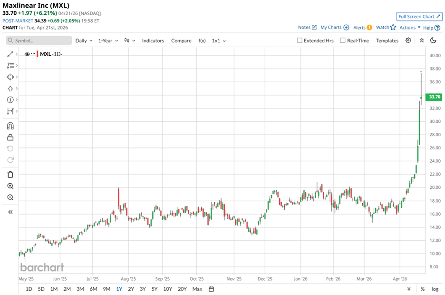Enable the magnet snap tool
This screenshot has width=445, height=295.
pyautogui.click(x=10, y=126)
